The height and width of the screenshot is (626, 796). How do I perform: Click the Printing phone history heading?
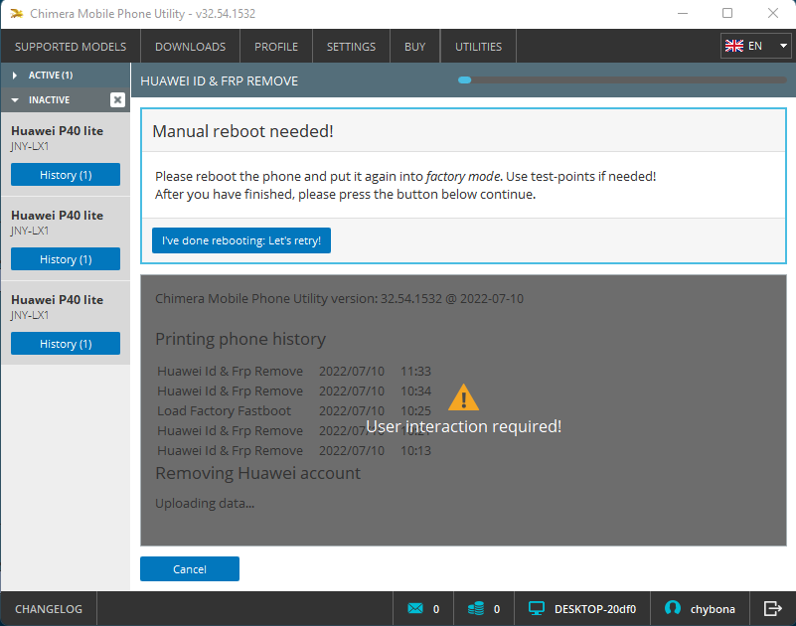coord(240,339)
